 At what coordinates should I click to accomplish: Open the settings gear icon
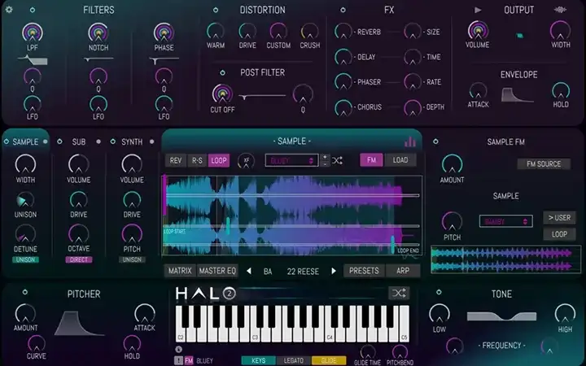(x=9, y=9)
